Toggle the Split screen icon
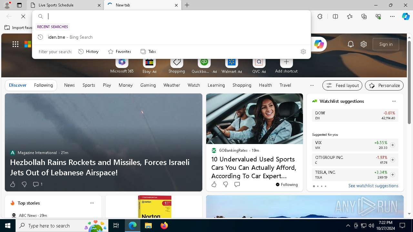 [x=335, y=16]
